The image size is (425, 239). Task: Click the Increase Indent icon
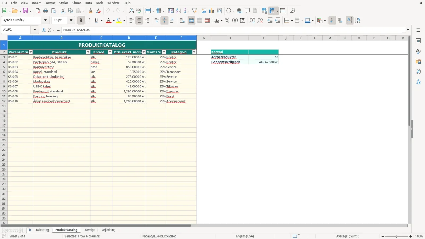coord(270,21)
